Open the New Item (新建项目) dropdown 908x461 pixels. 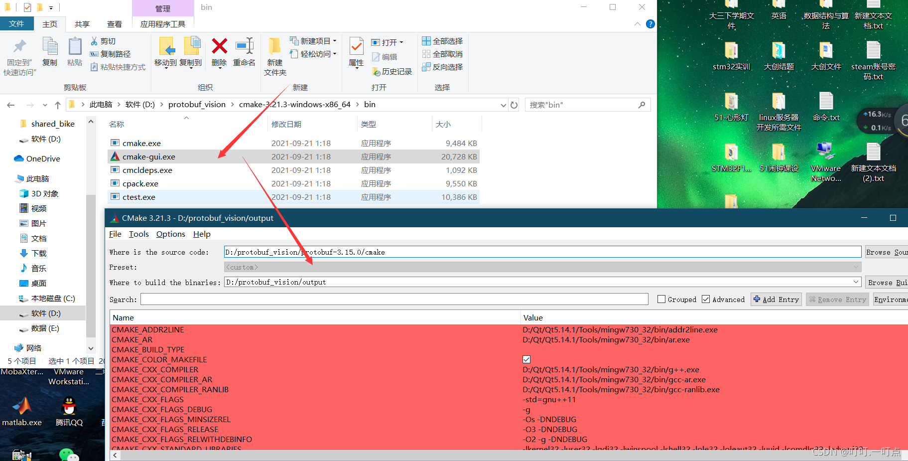click(314, 41)
